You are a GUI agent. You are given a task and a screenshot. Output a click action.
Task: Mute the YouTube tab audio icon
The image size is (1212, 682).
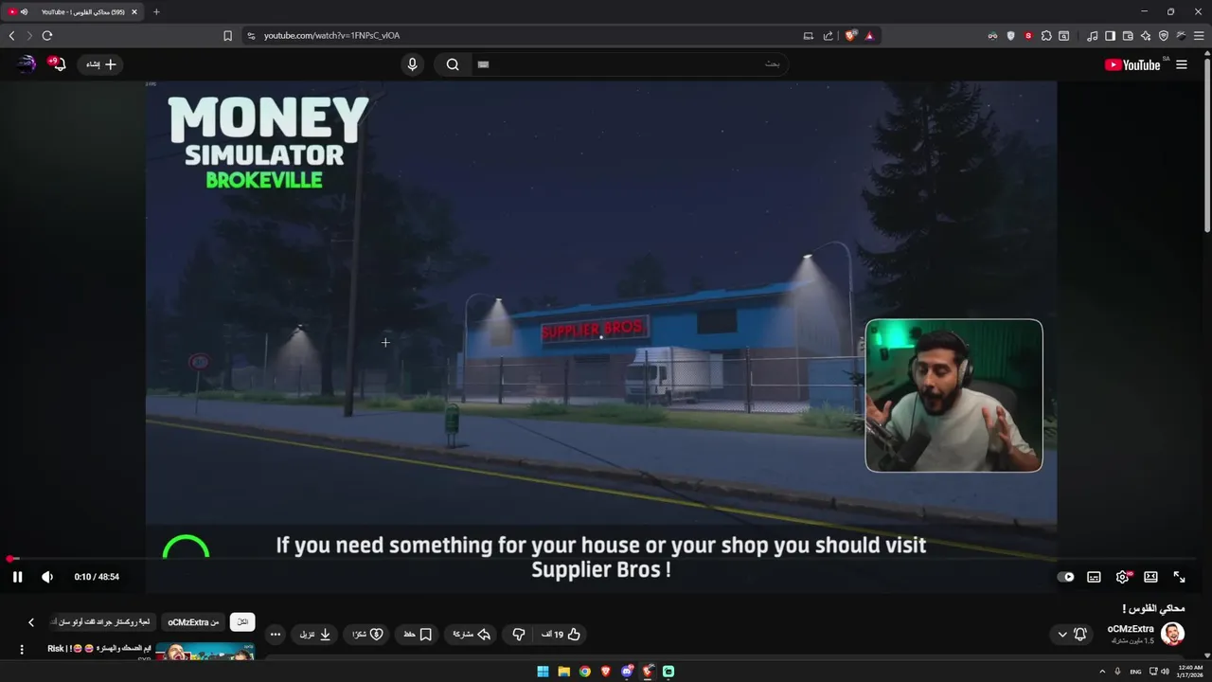[24, 12]
